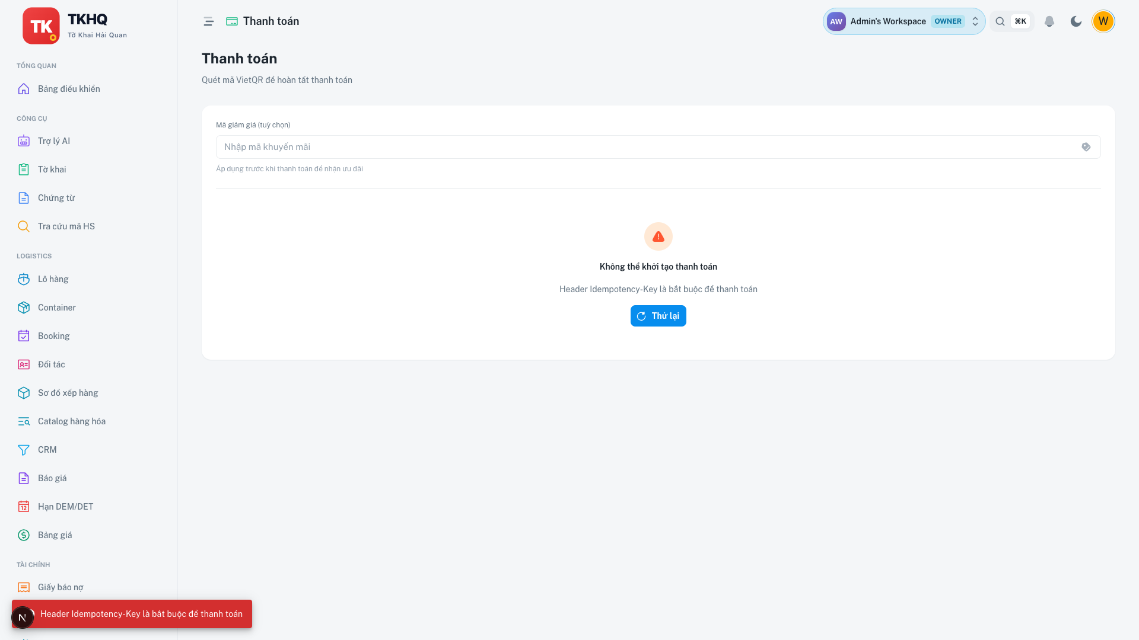Click the Hạn DEM/DET calendar icon
The image size is (1139, 640).
coord(24,507)
